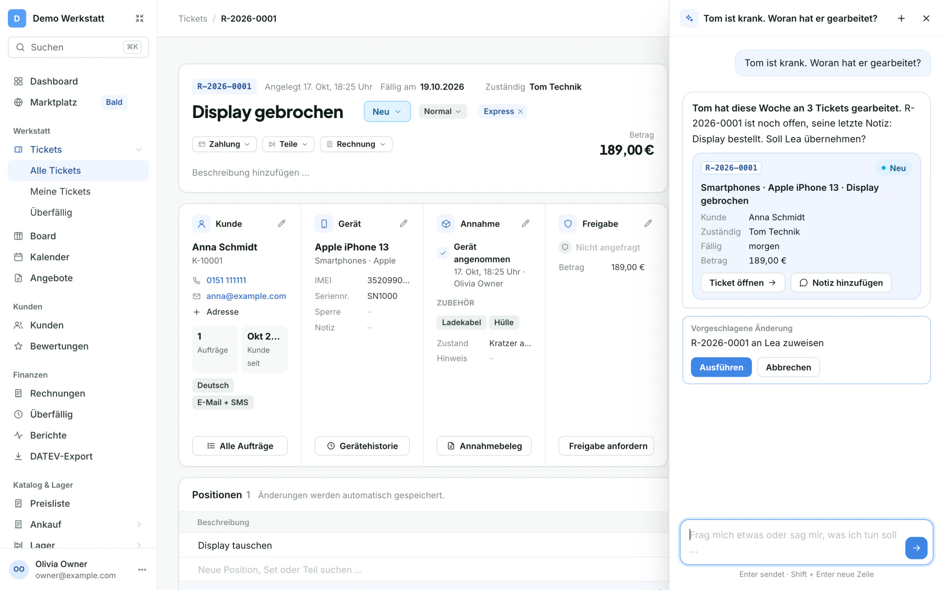Open the Neu status dropdown
The image size is (944, 590).
pyautogui.click(x=387, y=111)
